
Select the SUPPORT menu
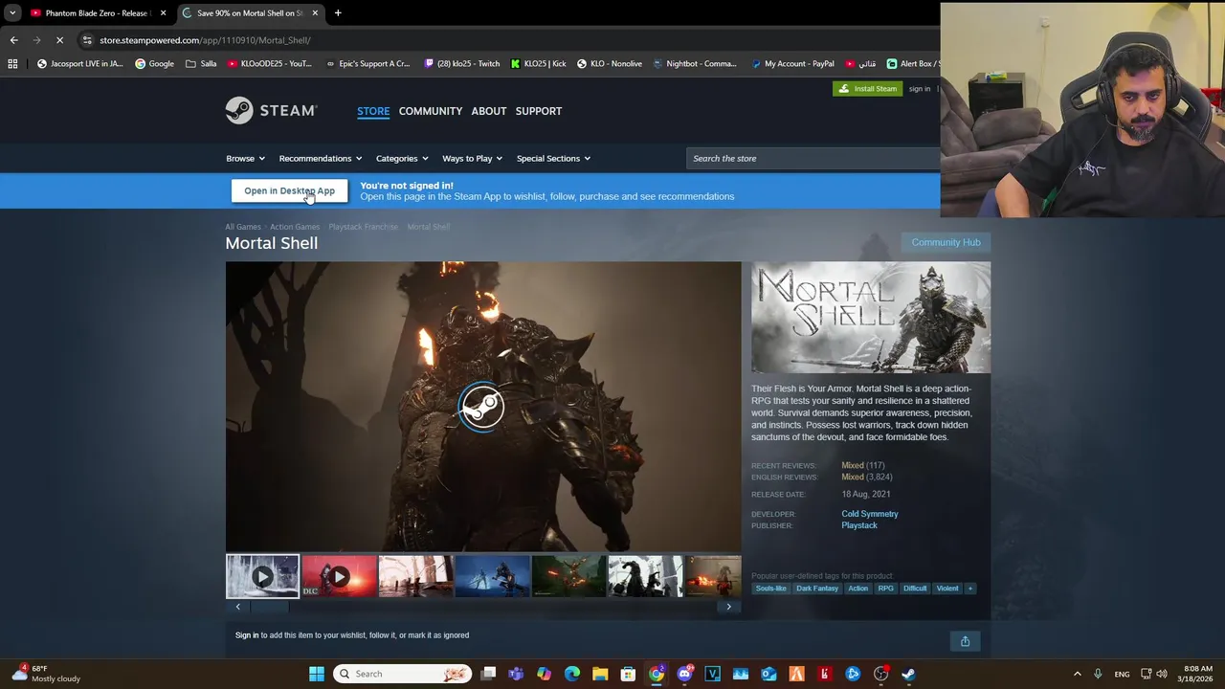(539, 111)
